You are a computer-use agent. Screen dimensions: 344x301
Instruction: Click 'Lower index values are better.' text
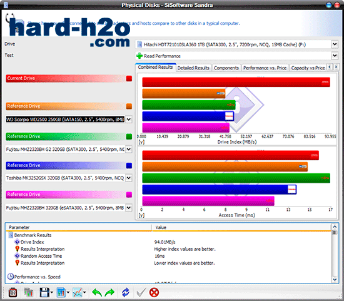pos(185,263)
